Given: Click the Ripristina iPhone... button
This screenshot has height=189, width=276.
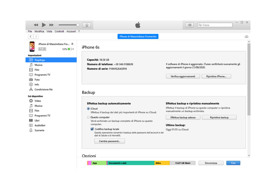Looking at the screenshot, I should [x=216, y=76].
